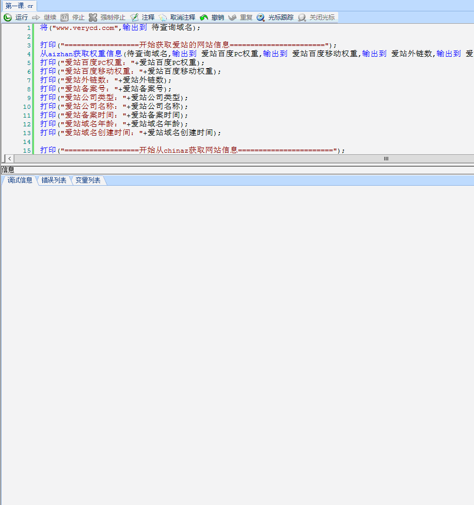Click the "www.verycd.com" string on line 1
The width and height of the screenshot is (474, 505).
(85, 27)
